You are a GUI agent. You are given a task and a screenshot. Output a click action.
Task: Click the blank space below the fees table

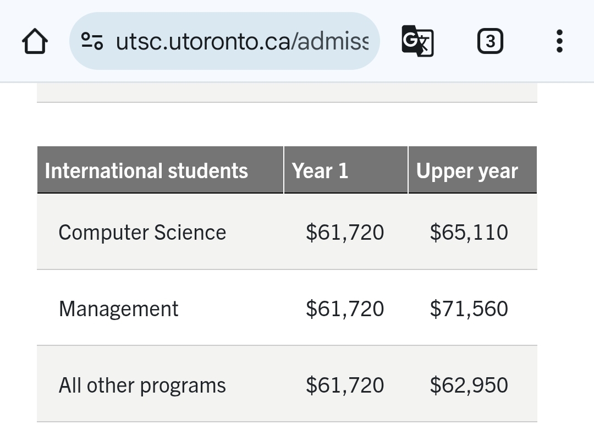(x=287, y=432)
